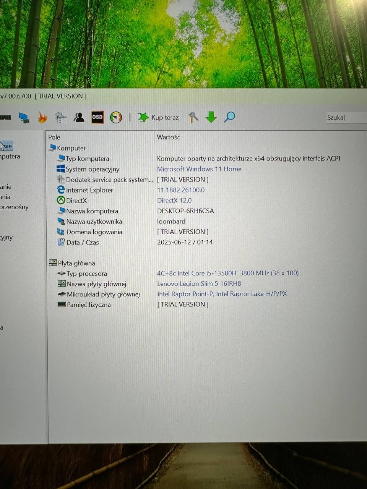Click the icon beside Domena logowania
Image resolution: width=367 pixels, height=489 pixels.
(x=61, y=232)
